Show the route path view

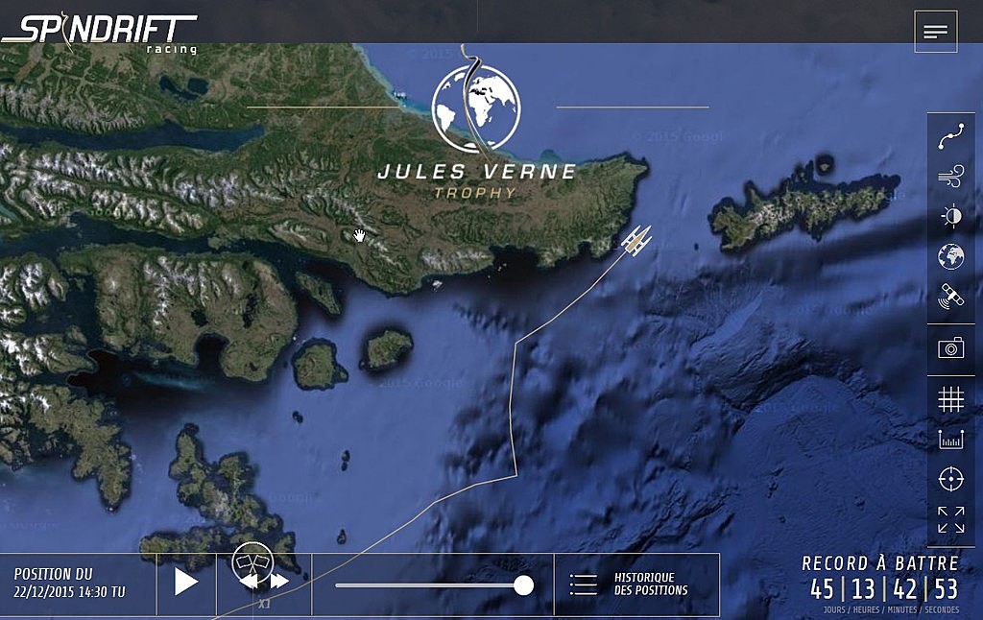pos(950,137)
